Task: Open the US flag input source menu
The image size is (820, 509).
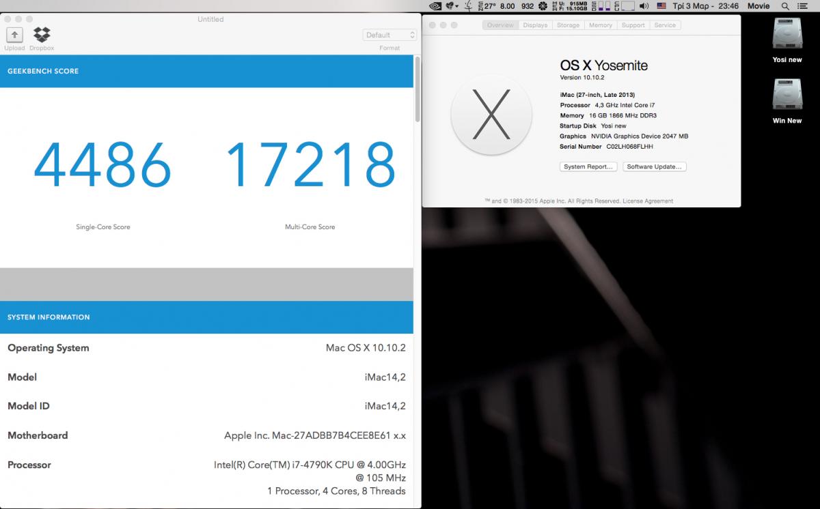Action: (x=661, y=5)
